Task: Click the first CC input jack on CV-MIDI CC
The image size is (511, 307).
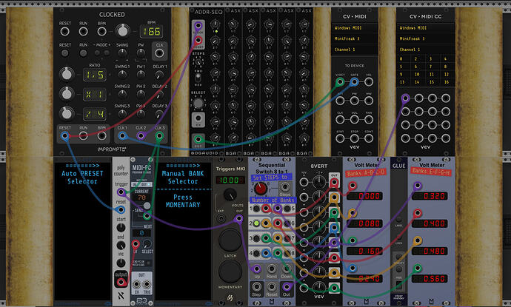Action: coord(405,98)
